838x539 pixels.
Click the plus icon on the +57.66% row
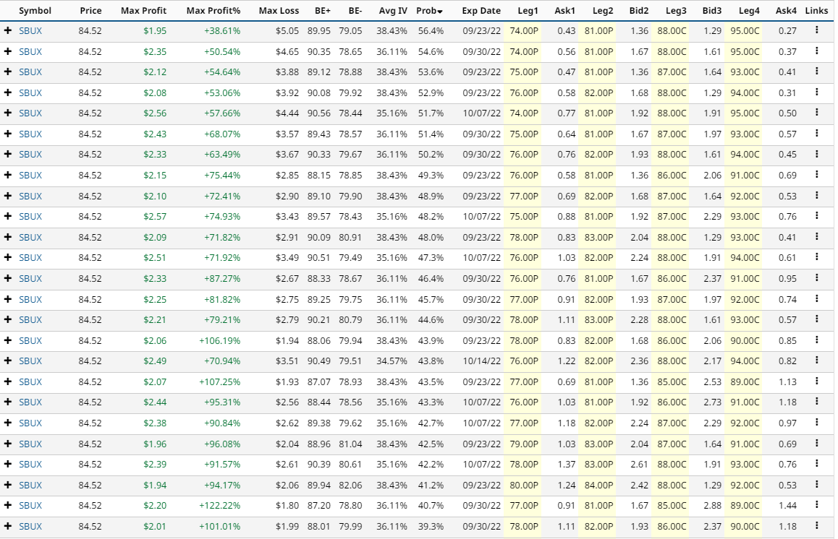coord(7,113)
